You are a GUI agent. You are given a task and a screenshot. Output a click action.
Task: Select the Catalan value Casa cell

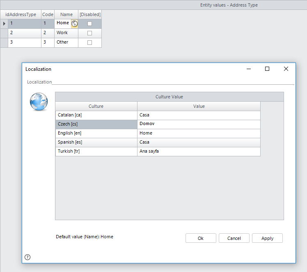click(199, 115)
